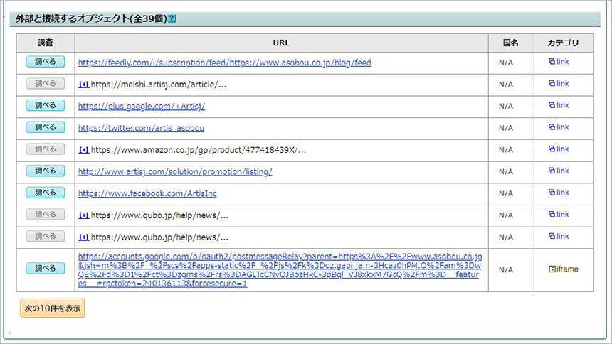
Task: Click the disabled 調べる button for meishi.artisj.com row
Action: point(46,83)
